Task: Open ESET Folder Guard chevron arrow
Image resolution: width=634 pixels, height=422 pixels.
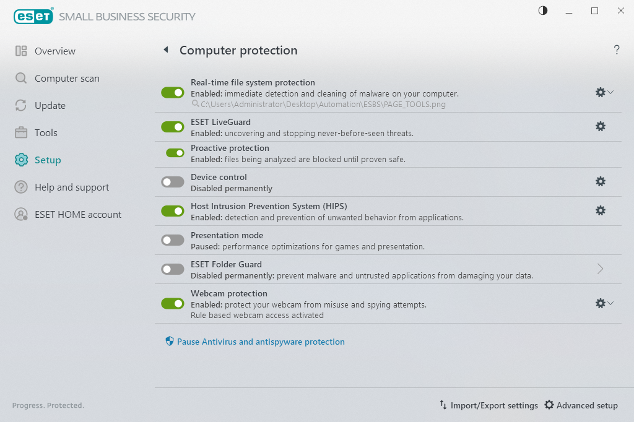Action: pyautogui.click(x=600, y=269)
